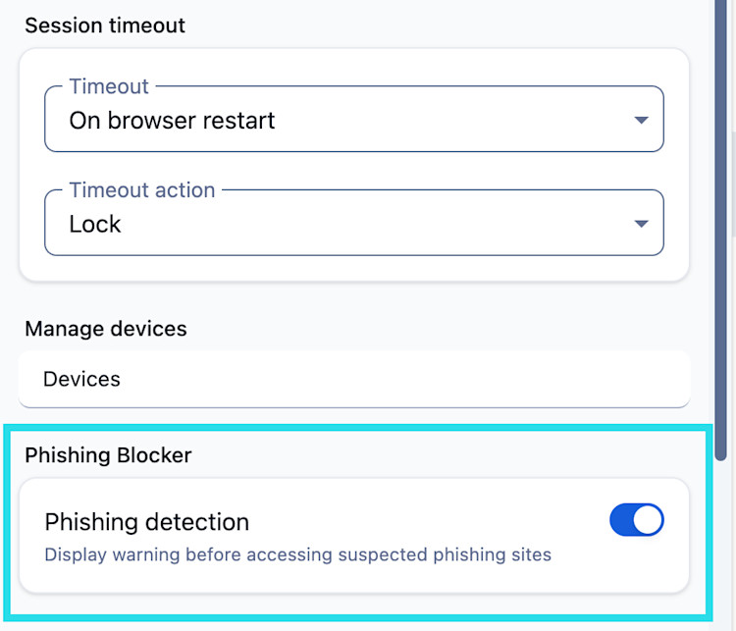736x631 pixels.
Task: Click the "Phishing detection" label text
Action: pyautogui.click(x=147, y=521)
